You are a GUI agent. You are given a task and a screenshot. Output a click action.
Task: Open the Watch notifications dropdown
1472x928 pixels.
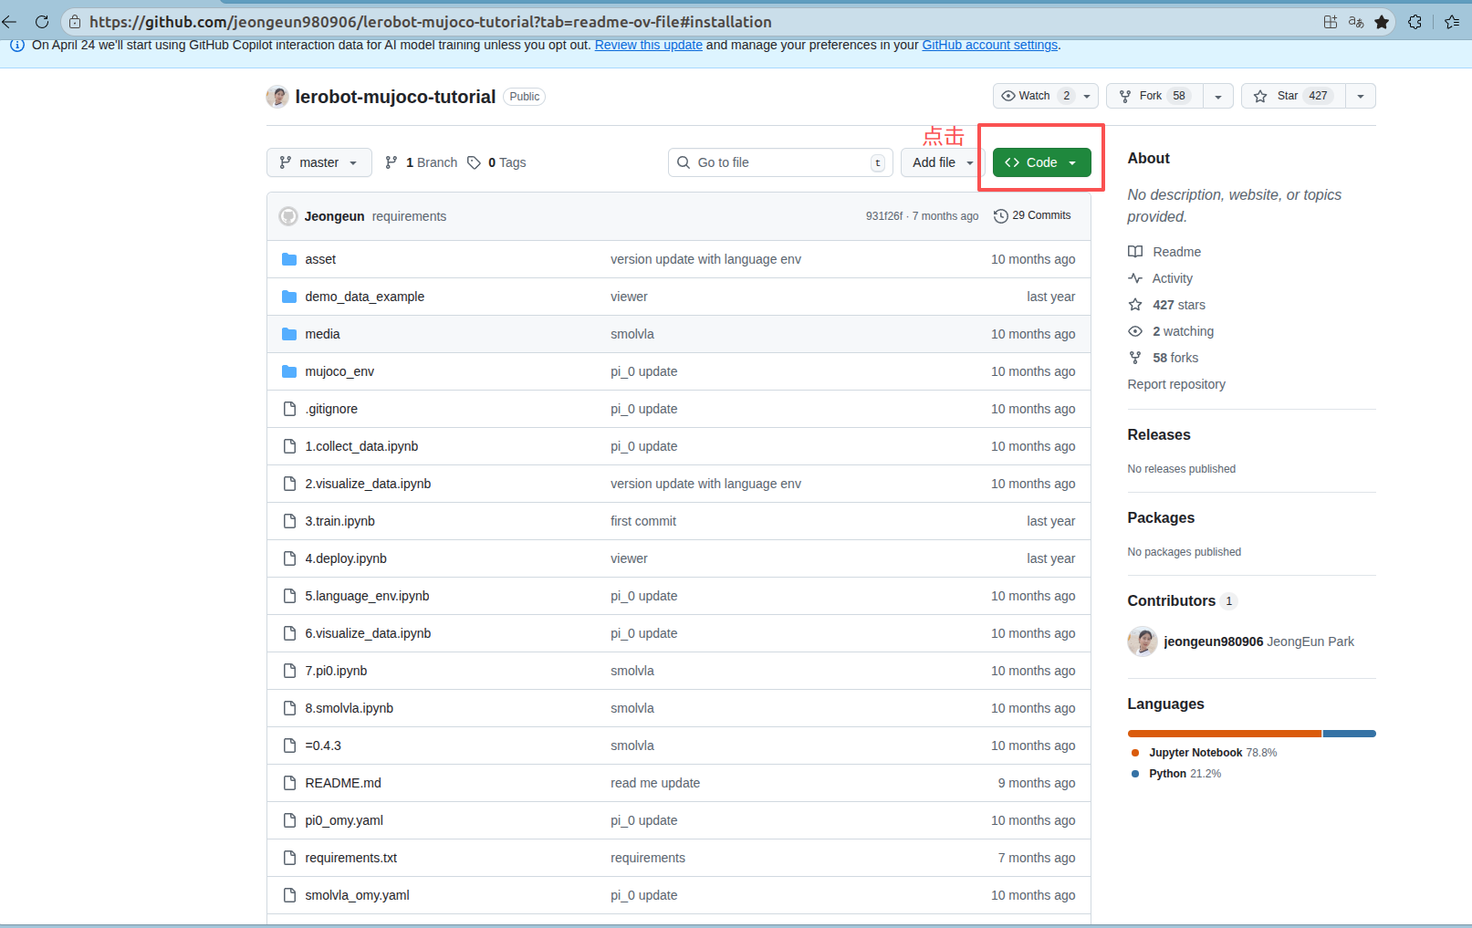point(1046,96)
